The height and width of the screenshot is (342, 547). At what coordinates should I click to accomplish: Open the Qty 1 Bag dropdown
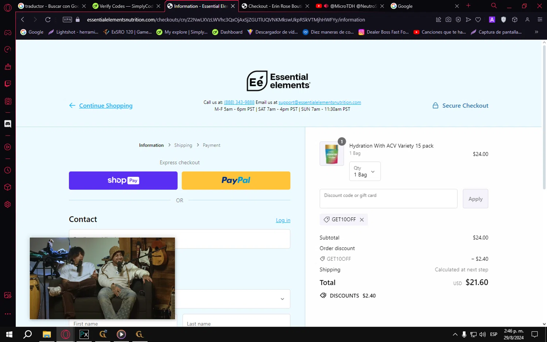pos(365,171)
